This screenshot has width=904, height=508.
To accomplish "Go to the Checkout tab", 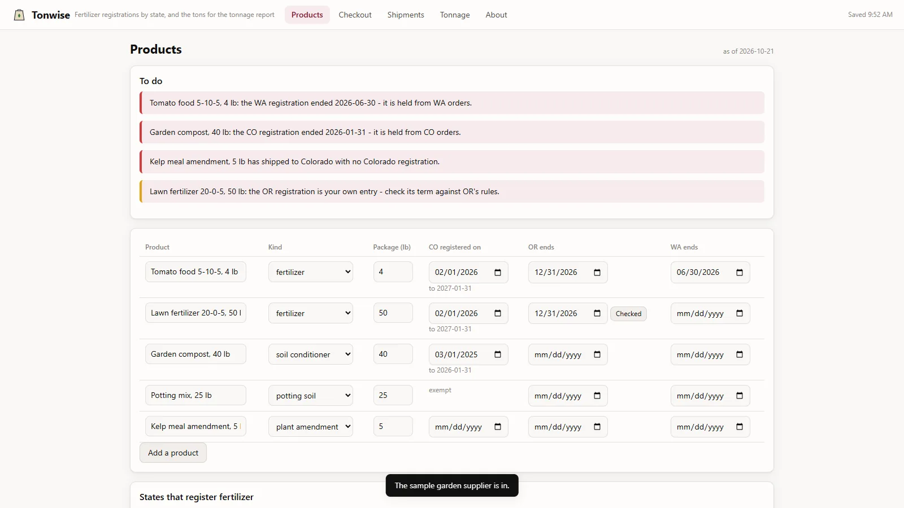I will point(355,15).
